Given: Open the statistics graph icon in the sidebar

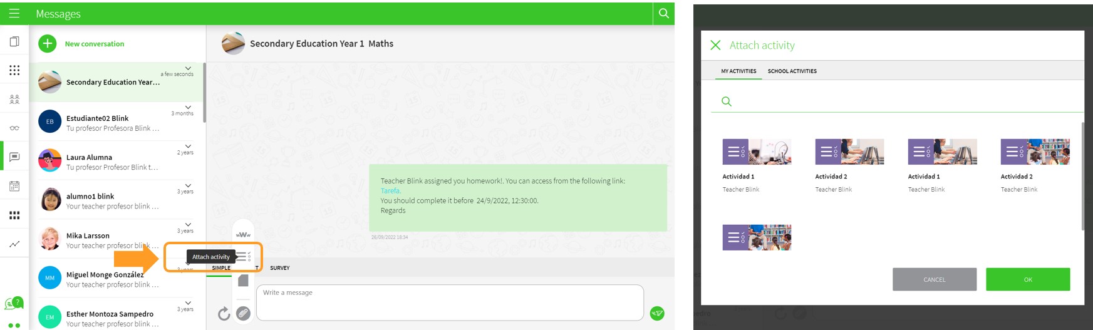Looking at the screenshot, I should 14,244.
